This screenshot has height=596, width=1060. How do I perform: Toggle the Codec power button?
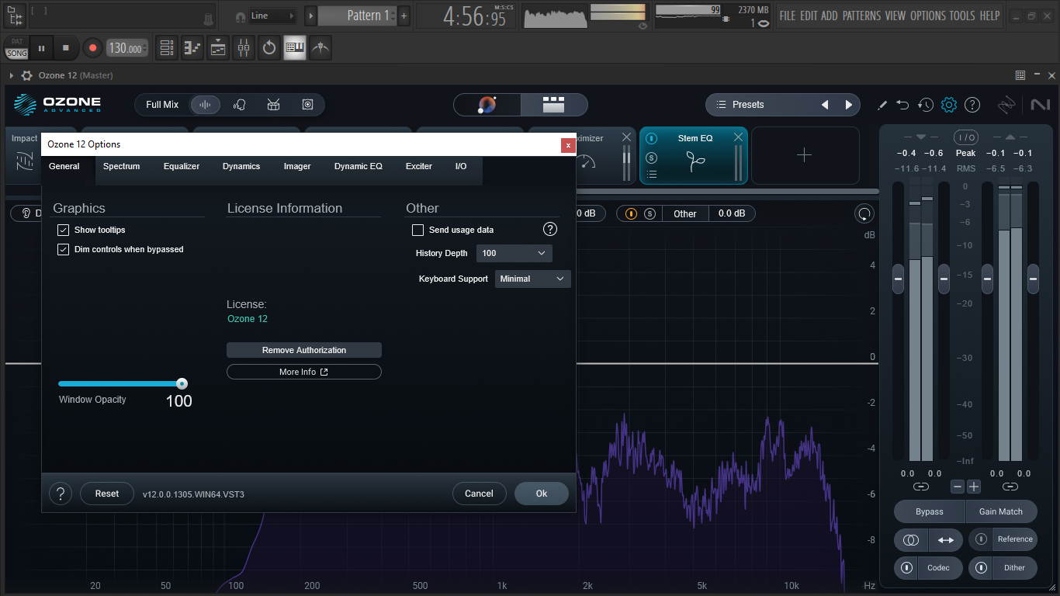906,568
